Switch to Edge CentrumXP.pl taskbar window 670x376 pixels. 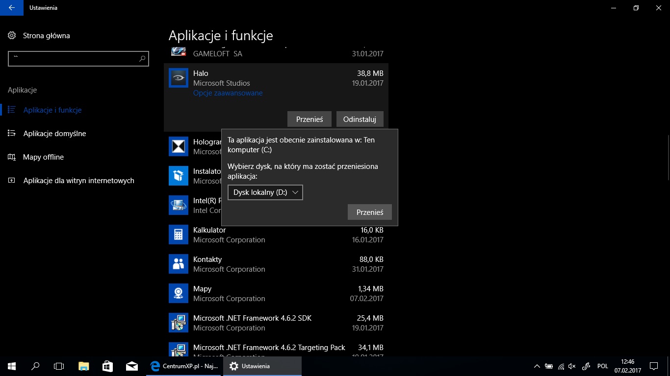[184, 366]
